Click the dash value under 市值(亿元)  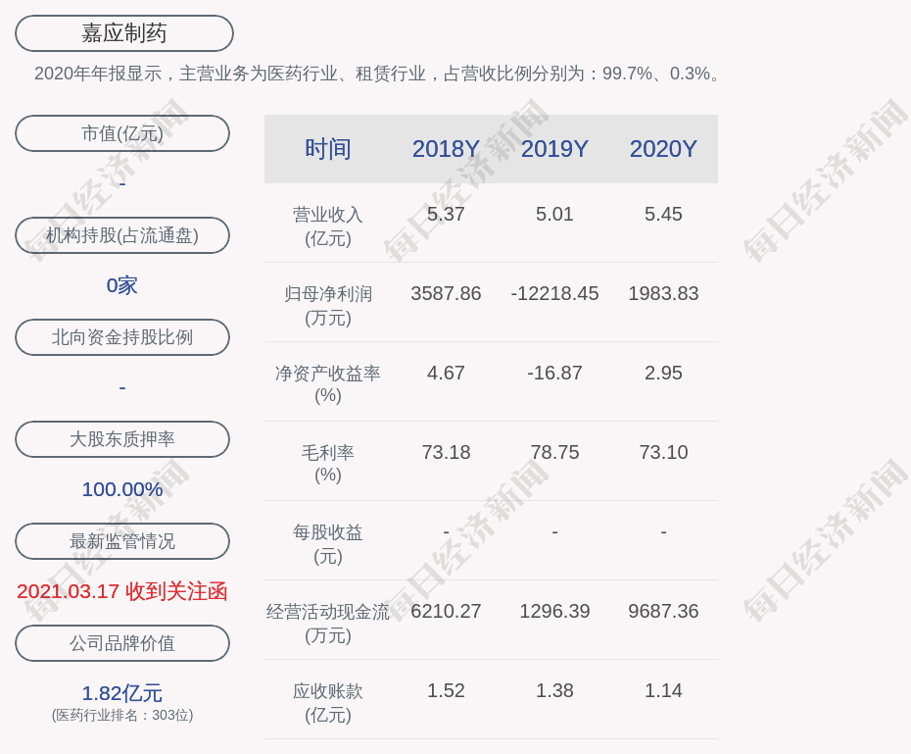click(x=122, y=184)
